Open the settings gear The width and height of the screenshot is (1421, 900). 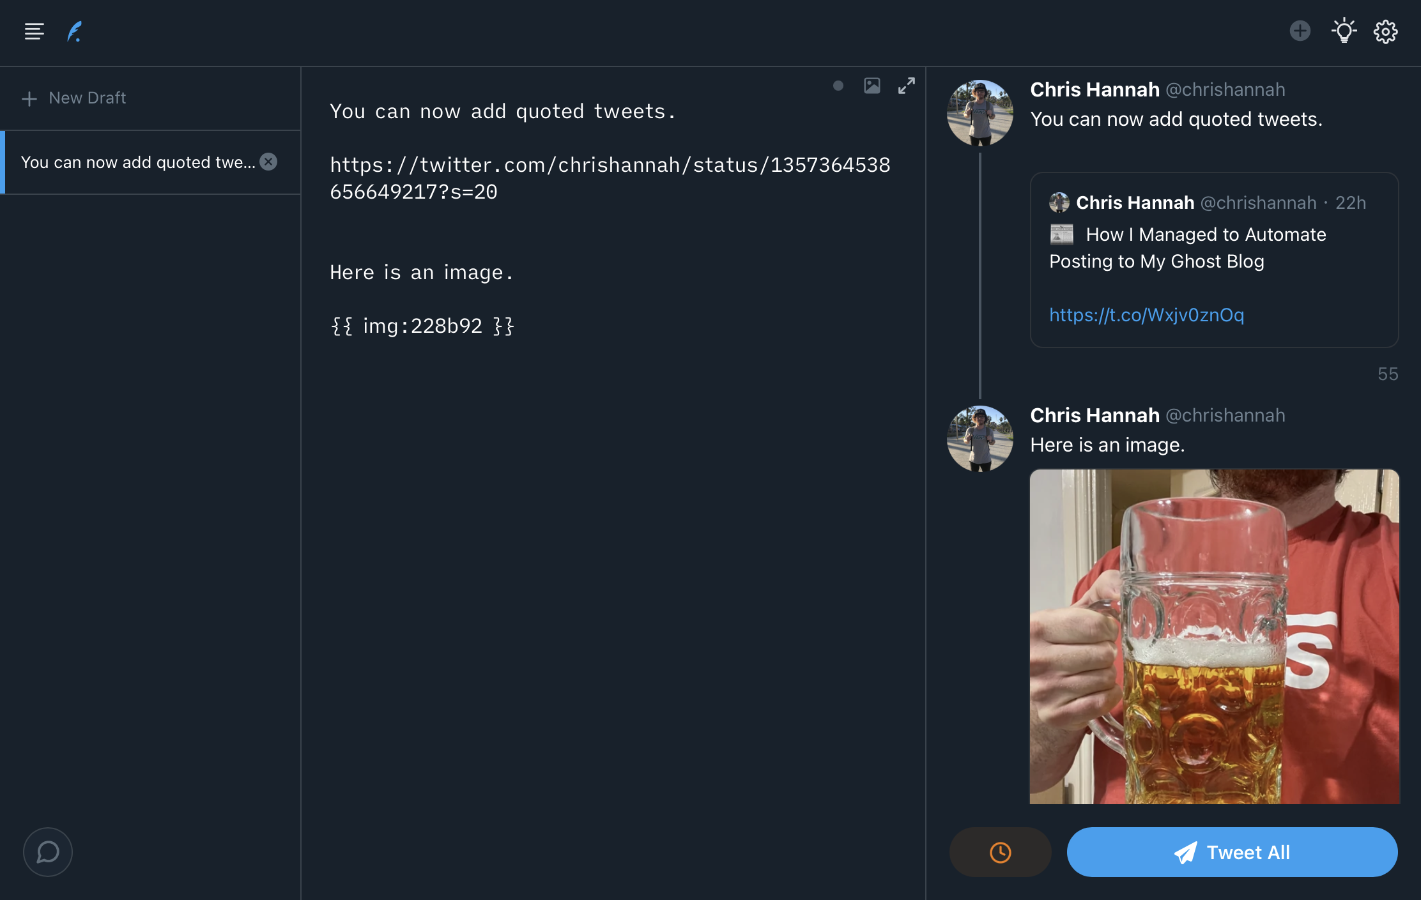[x=1385, y=31]
